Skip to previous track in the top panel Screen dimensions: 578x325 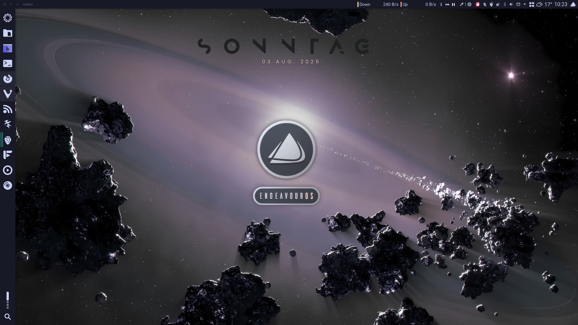447,5
